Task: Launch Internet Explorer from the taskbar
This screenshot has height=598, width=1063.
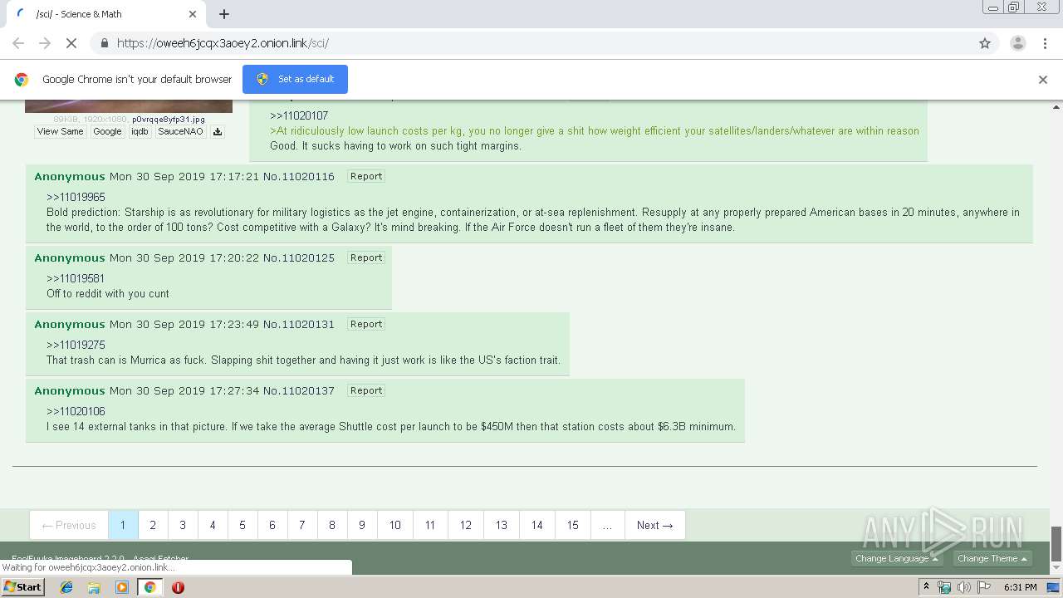Action: pyautogui.click(x=66, y=587)
